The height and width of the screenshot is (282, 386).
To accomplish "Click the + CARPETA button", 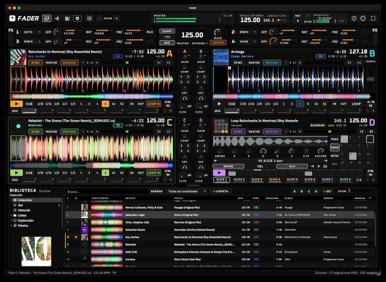I will tap(220, 191).
